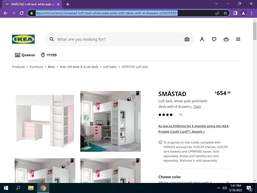Bookmark this tab star icon
Screen dimensions: 257x193
[225, 13]
